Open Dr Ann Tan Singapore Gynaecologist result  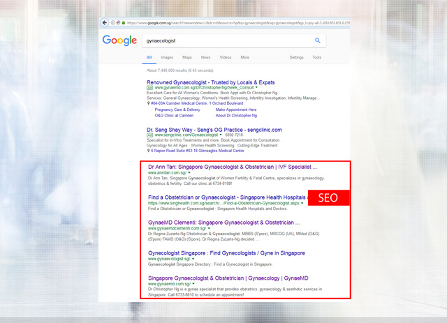pos(233,167)
